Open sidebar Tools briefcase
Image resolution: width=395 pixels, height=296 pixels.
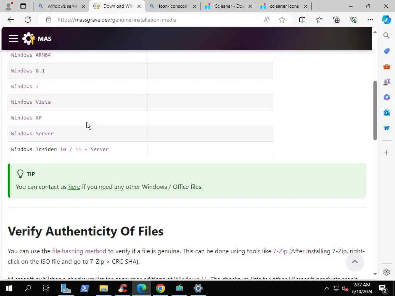pos(387,67)
